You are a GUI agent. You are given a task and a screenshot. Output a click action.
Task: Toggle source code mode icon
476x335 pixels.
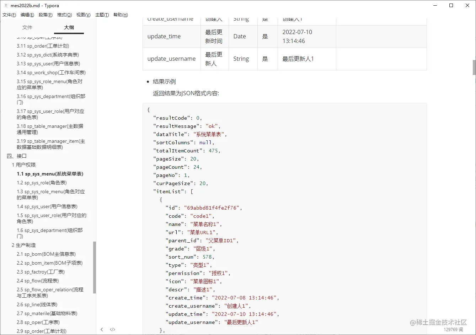112,329
